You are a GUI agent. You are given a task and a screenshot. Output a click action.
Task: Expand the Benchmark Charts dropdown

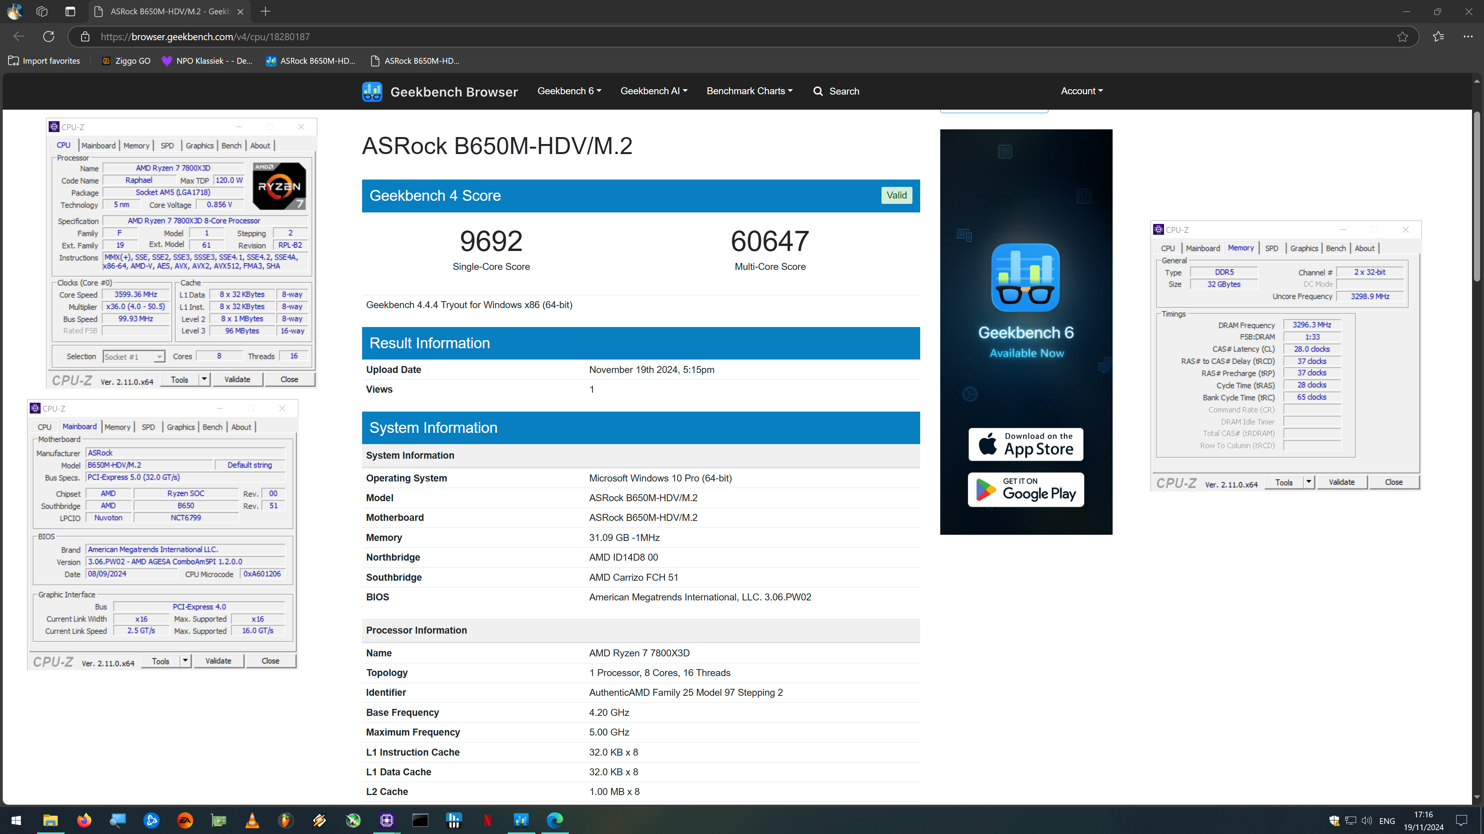click(x=749, y=91)
